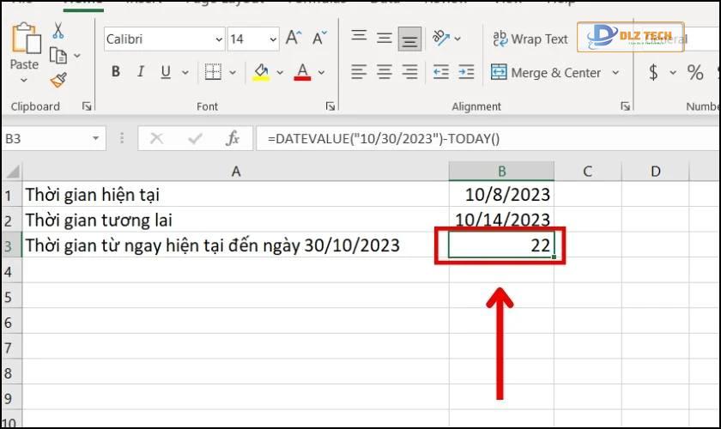Image resolution: width=721 pixels, height=429 pixels.
Task: Click cell "Thời gian tương lai"
Action: (235, 220)
